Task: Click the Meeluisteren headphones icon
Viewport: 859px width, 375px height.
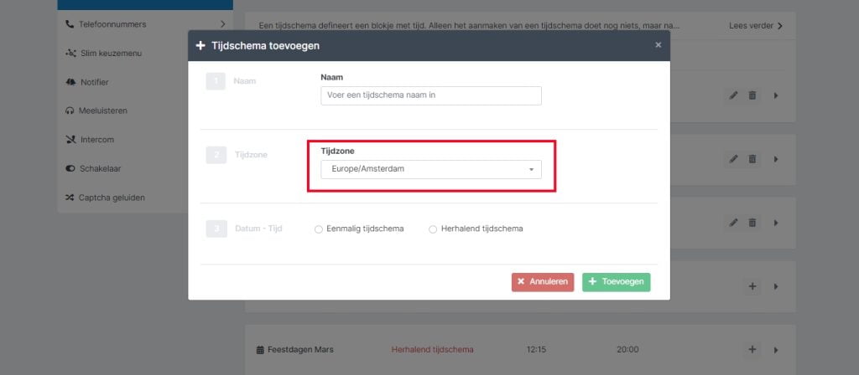Action: [x=70, y=110]
